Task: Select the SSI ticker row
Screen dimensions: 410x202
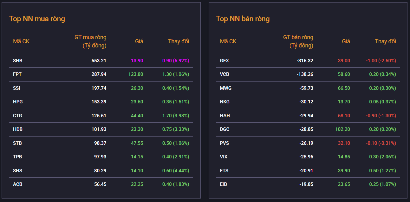Action: pos(16,88)
